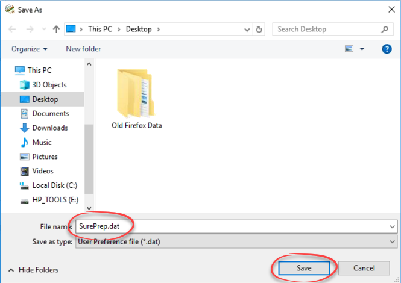The height and width of the screenshot is (283, 401).
Task: Go up one folder level
Action: (56, 29)
